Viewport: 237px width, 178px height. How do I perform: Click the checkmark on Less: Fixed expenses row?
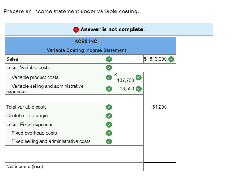[x=109, y=125]
